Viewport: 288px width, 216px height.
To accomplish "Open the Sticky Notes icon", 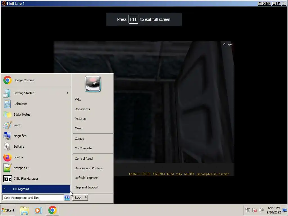I will 7,114.
